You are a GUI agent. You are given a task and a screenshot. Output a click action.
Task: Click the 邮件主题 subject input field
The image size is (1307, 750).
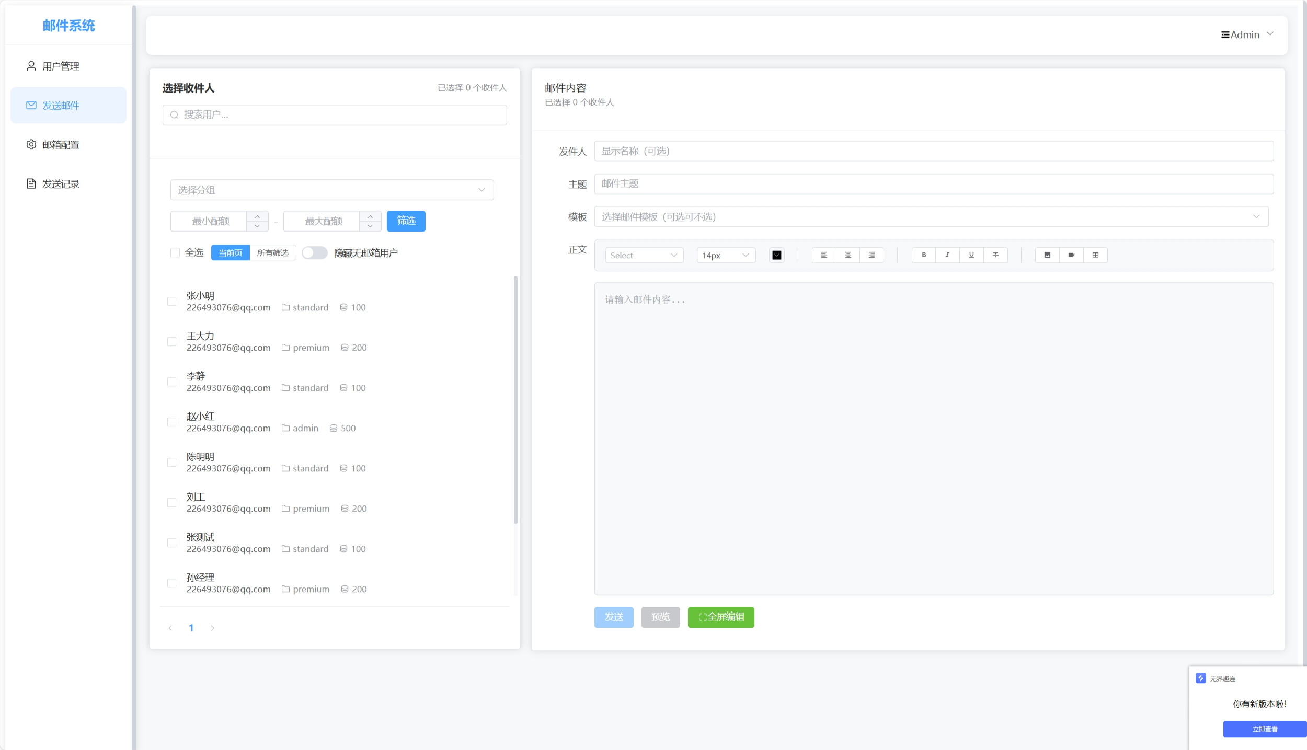934,183
